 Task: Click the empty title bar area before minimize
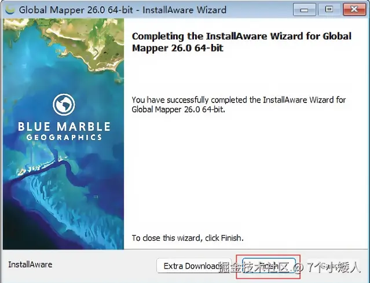pos(259,10)
